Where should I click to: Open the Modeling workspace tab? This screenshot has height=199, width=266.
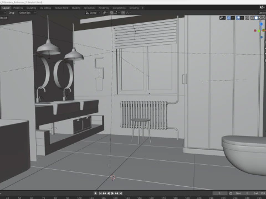click(18, 8)
